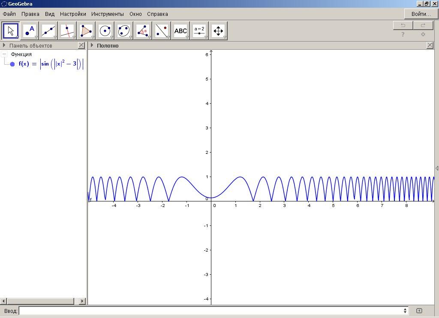Click the Undo arrow button

(x=403, y=25)
